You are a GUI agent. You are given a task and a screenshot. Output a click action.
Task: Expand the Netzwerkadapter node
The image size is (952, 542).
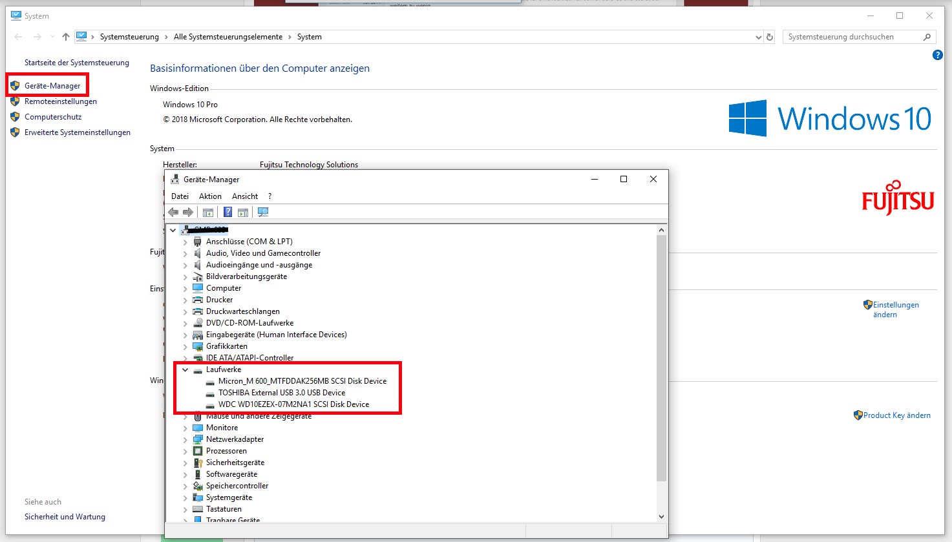185,439
